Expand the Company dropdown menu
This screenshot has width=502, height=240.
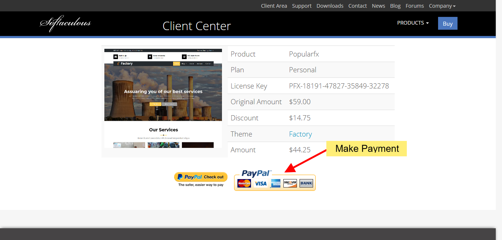(x=442, y=6)
